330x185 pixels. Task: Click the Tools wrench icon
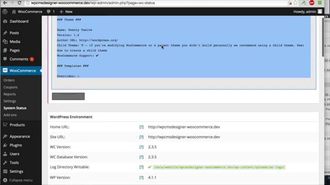pyautogui.click(x=5, y=163)
